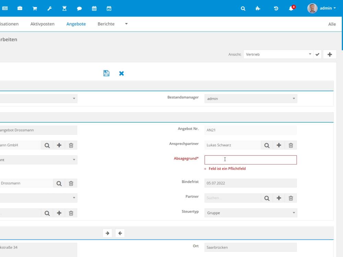Click into the Absagegrund input field
The image size is (343, 257).
250,160
